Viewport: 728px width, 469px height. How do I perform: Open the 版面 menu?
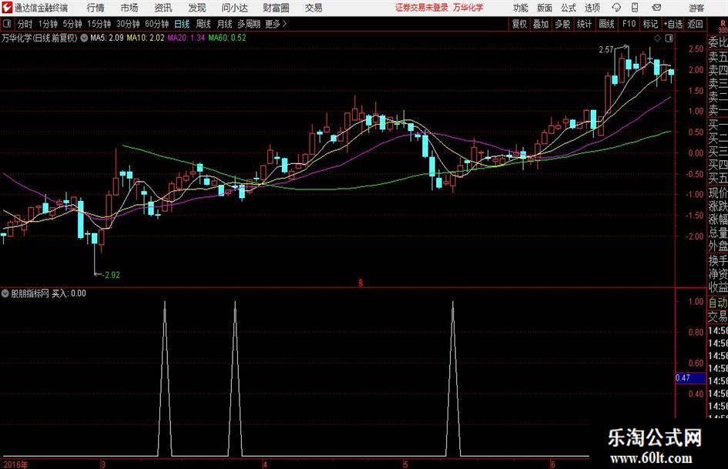[544, 8]
